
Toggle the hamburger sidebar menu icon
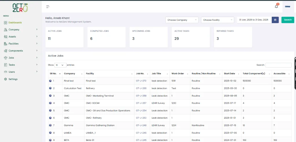(x=48, y=7)
